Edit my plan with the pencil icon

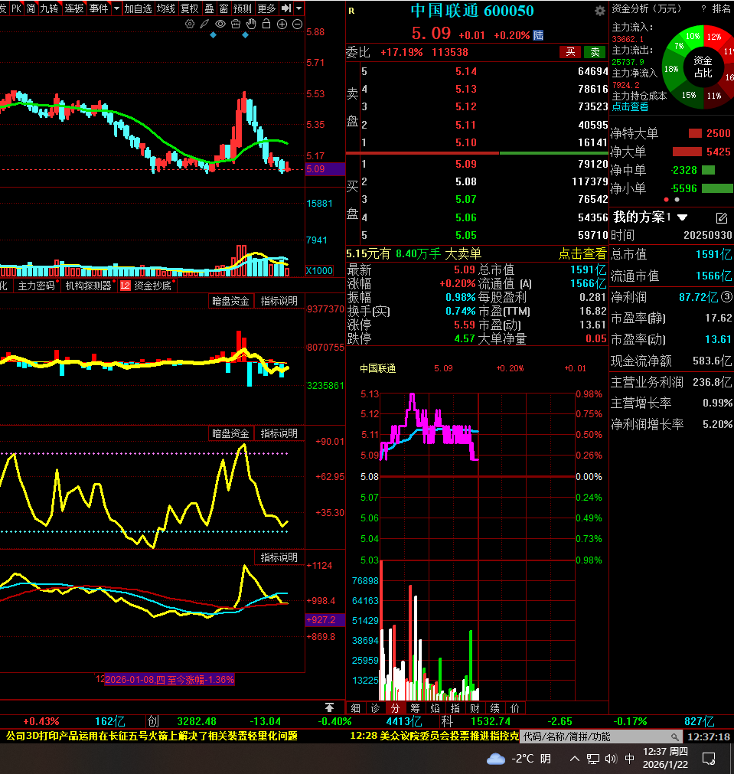point(721,217)
